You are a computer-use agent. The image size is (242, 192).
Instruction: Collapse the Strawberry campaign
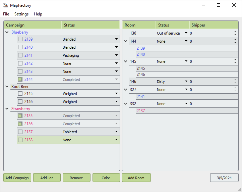(x=7, y=109)
